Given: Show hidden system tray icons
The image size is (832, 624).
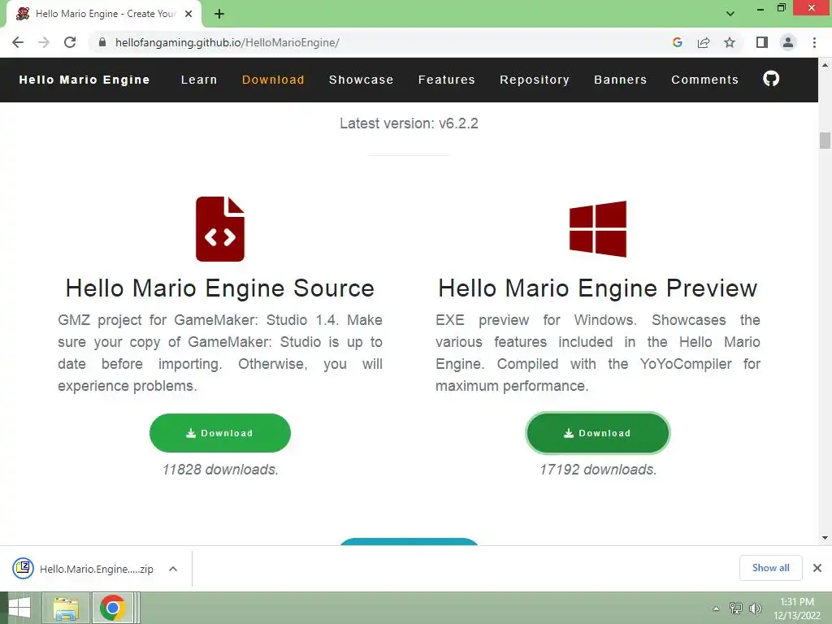Looking at the screenshot, I should [716, 609].
